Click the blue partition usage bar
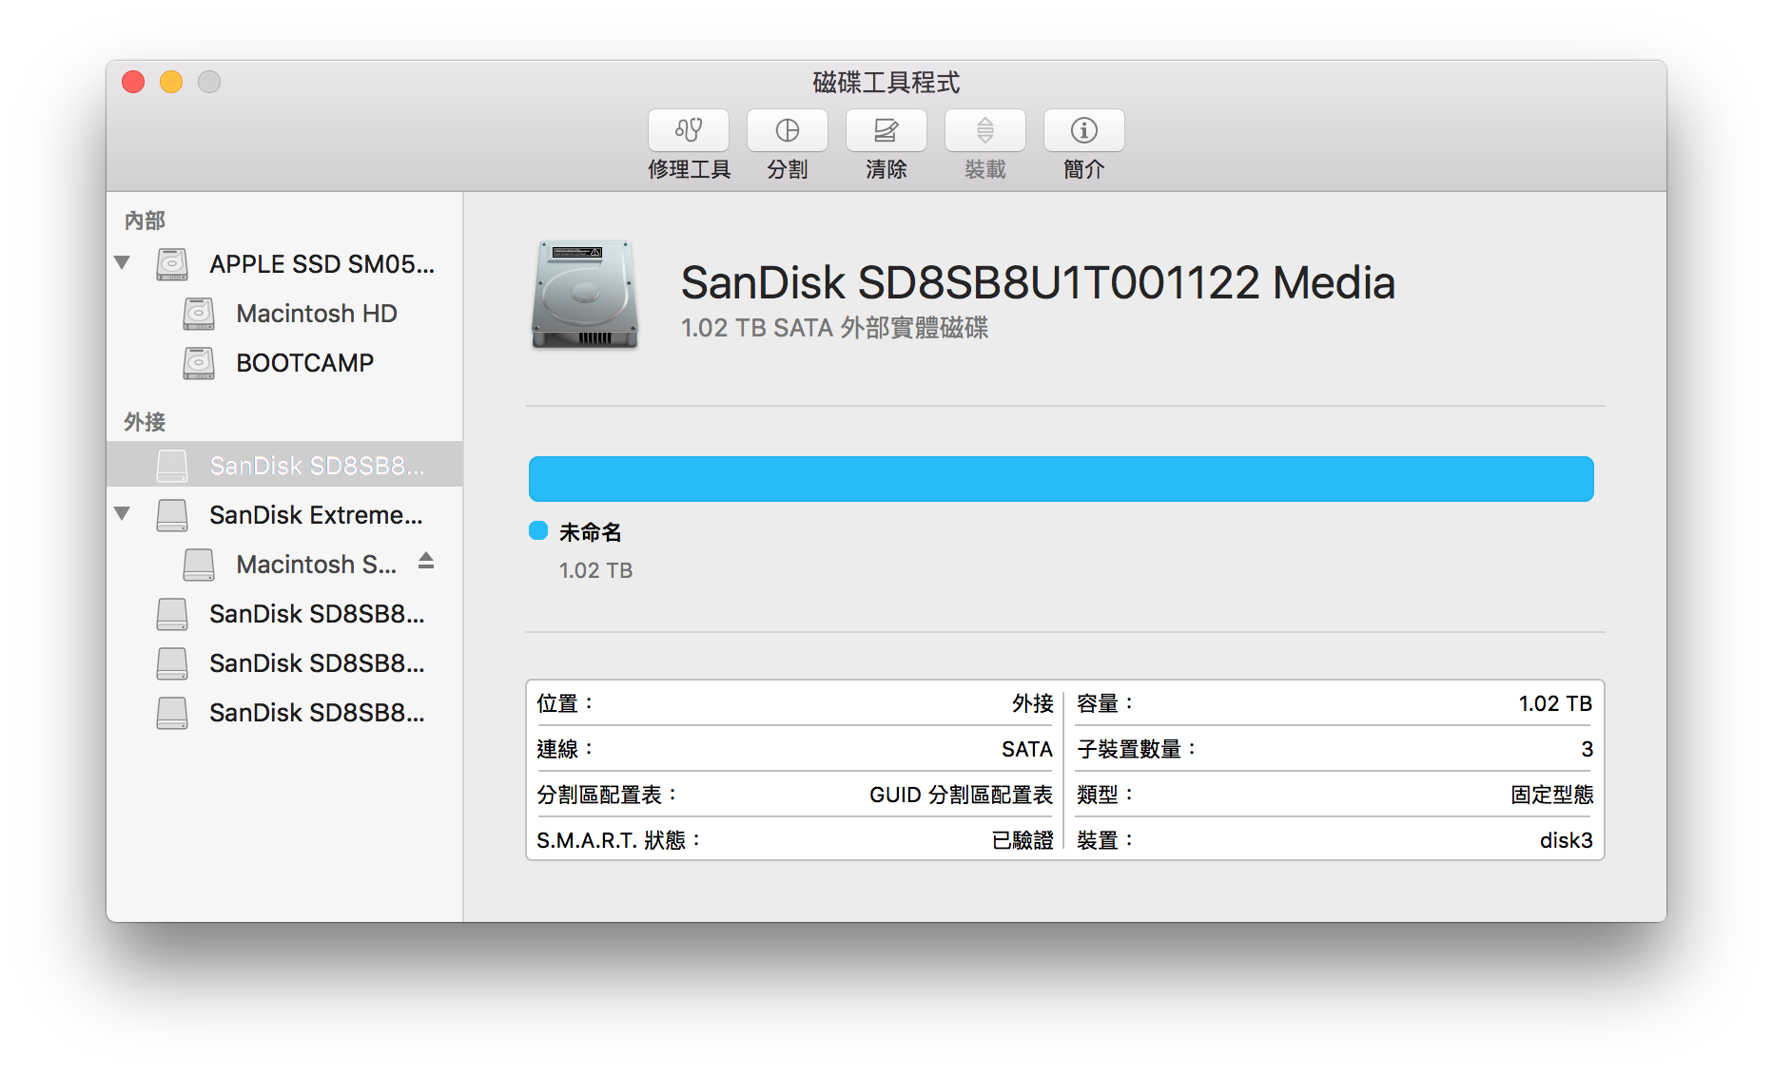This screenshot has width=1773, height=1074. click(x=1061, y=479)
